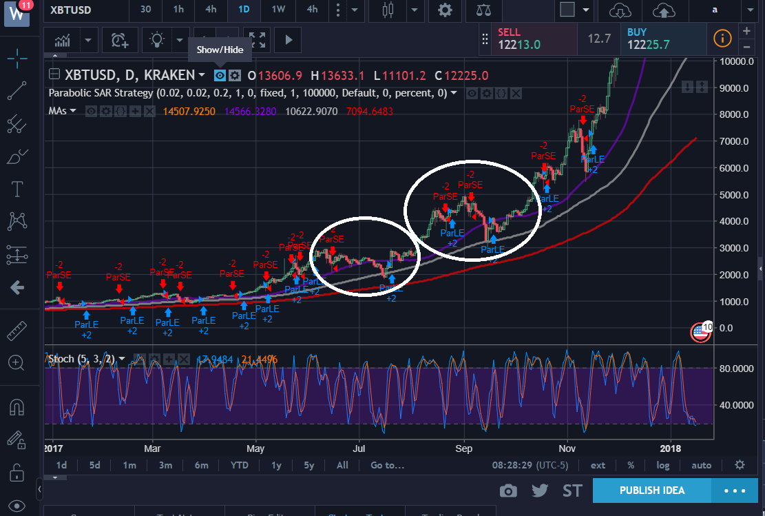Expand the MAs indicator dropdown arrow

pos(73,111)
